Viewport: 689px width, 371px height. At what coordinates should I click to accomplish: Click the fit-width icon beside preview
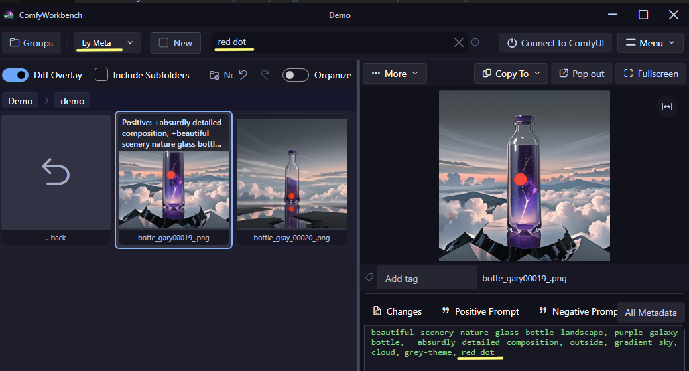(666, 106)
